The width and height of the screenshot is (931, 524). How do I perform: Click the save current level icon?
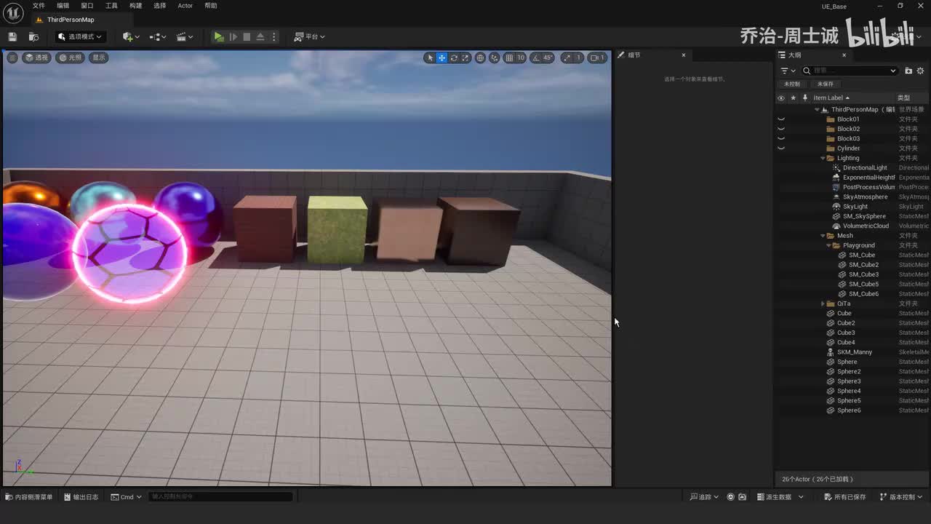tap(12, 36)
